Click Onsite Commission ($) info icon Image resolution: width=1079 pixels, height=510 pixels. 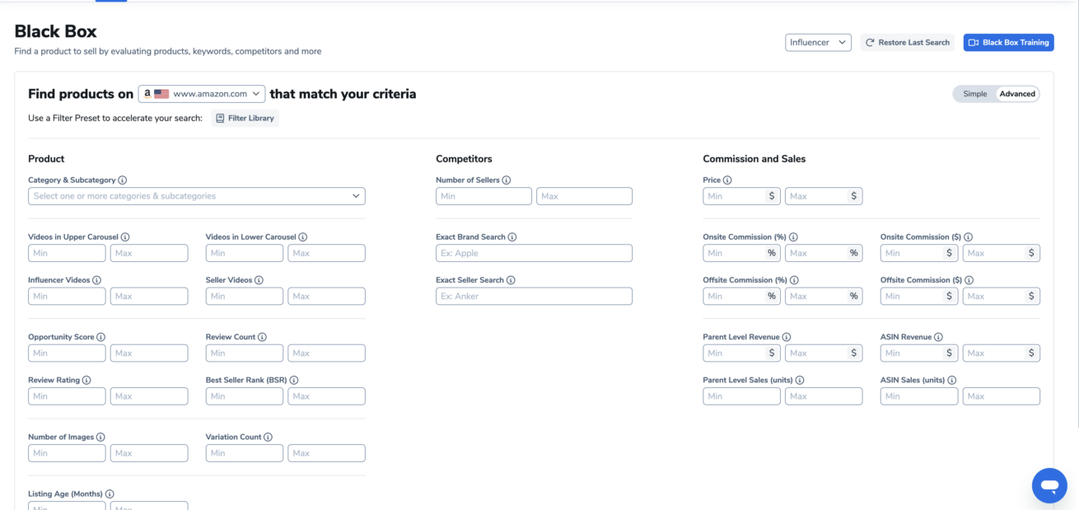coord(969,237)
